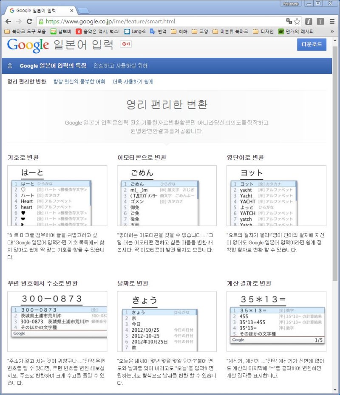Open the 항상 최신의 풍부한 어휘 link
Viewport: 340px width, 395px height.
[79, 82]
